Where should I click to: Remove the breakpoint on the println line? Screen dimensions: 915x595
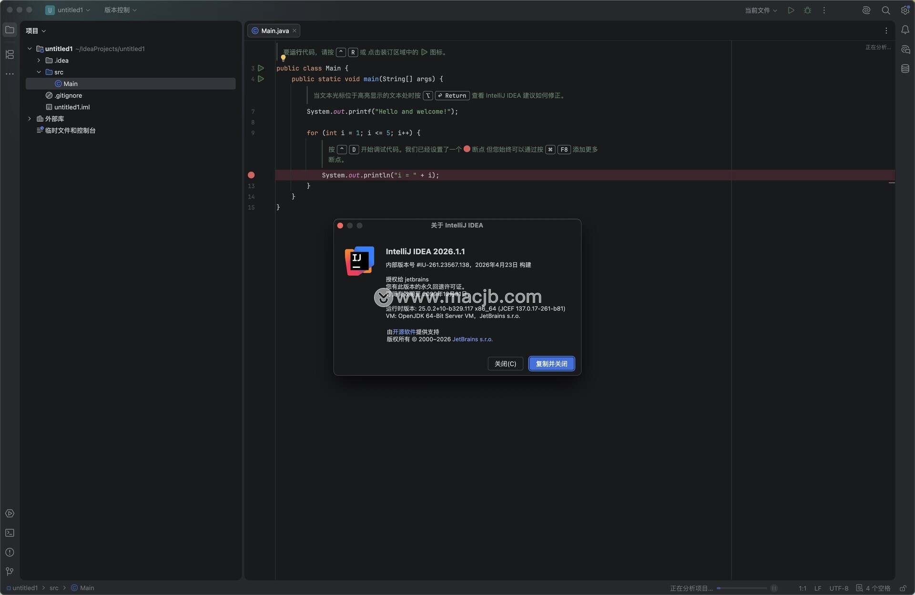pos(251,175)
